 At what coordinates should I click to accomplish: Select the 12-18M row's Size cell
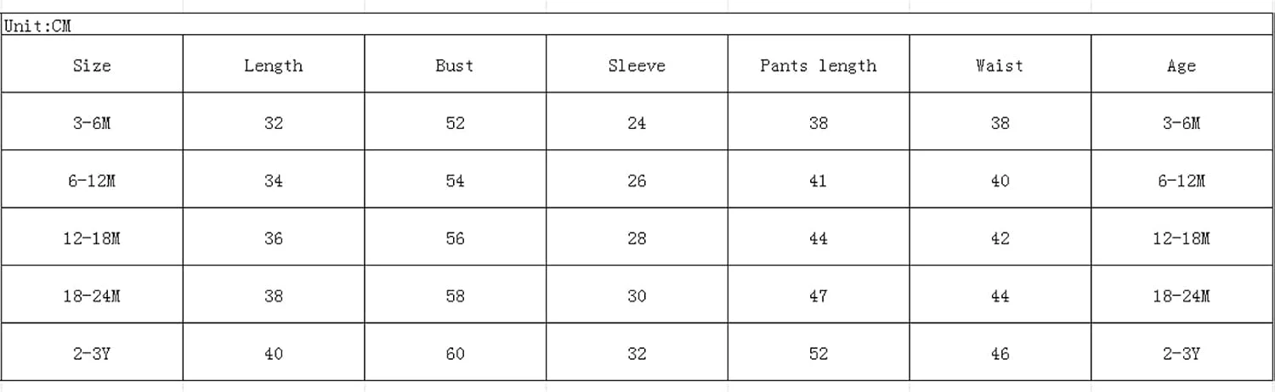92,238
